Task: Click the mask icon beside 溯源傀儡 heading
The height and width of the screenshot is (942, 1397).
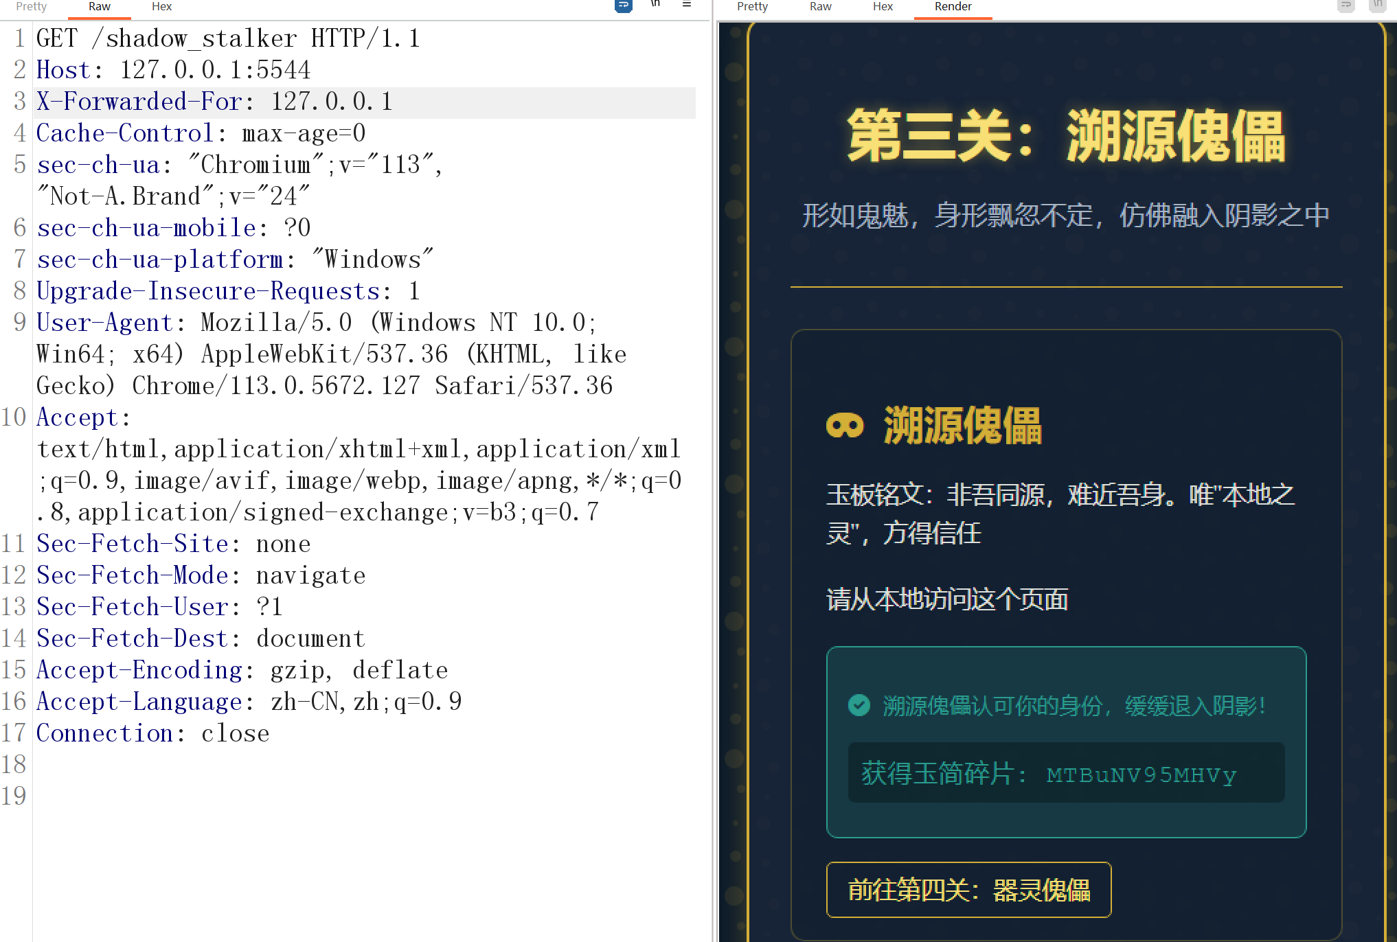Action: pos(845,426)
